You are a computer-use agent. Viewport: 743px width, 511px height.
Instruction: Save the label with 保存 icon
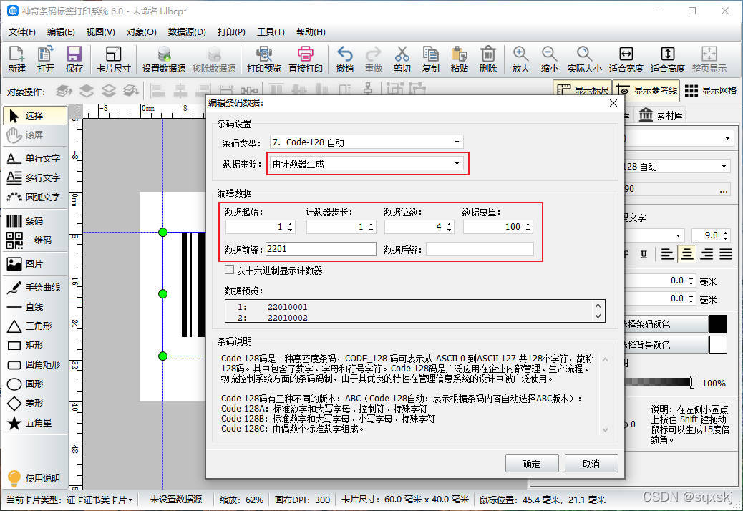[74, 59]
